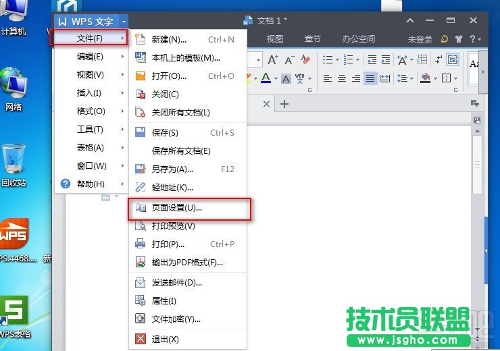Select 文件(F) in the main menu

pos(91,38)
